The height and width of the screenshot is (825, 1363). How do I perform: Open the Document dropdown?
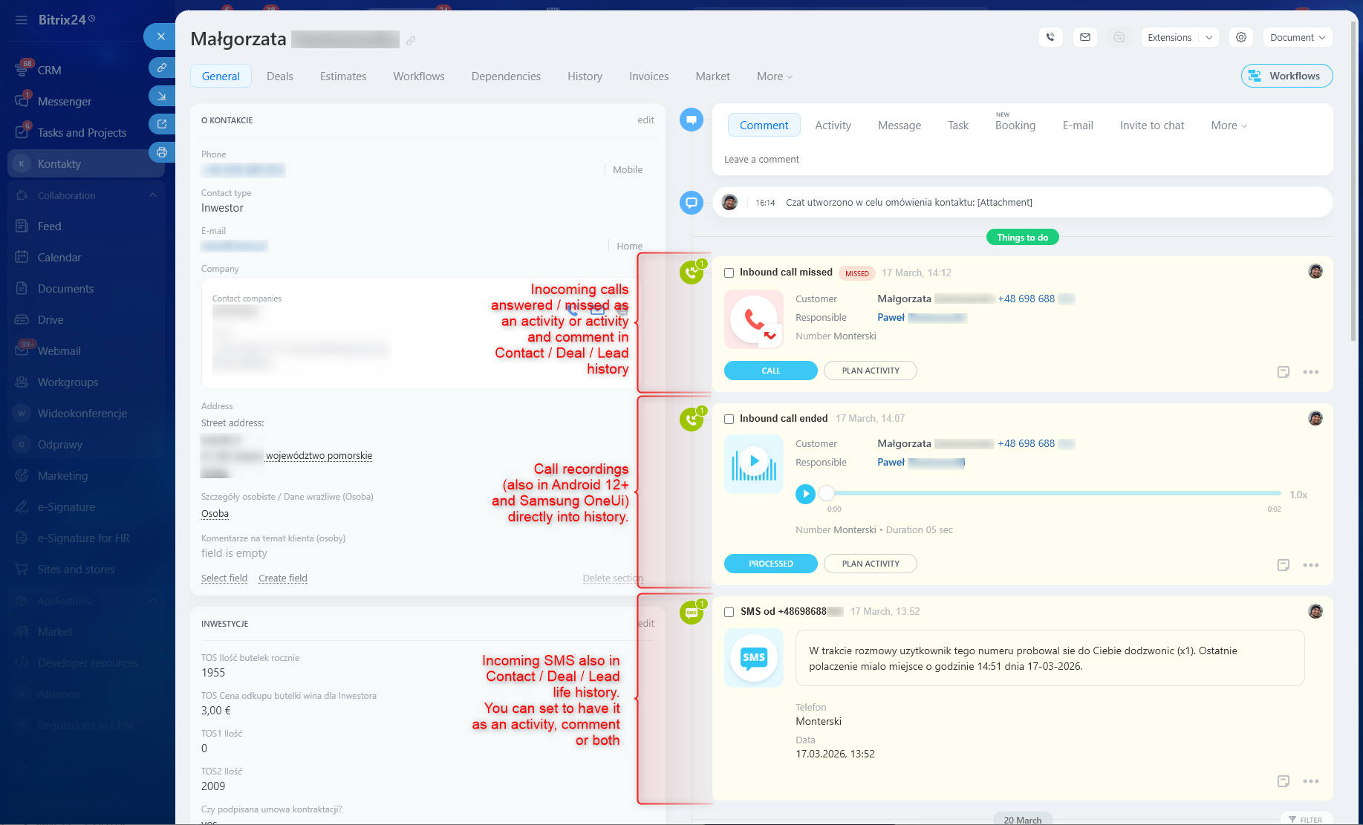(1297, 37)
